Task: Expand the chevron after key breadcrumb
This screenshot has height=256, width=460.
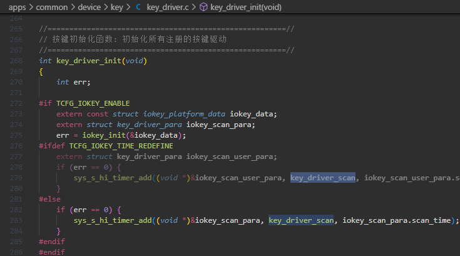Action: (x=128, y=8)
